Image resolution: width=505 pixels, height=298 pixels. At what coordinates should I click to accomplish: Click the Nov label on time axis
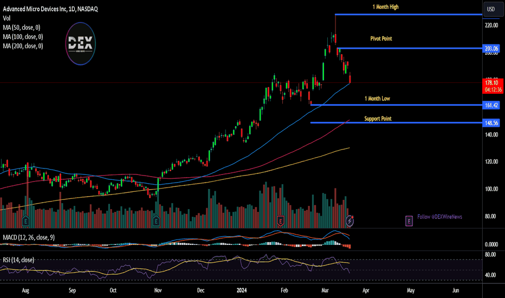pyautogui.click(x=158, y=290)
